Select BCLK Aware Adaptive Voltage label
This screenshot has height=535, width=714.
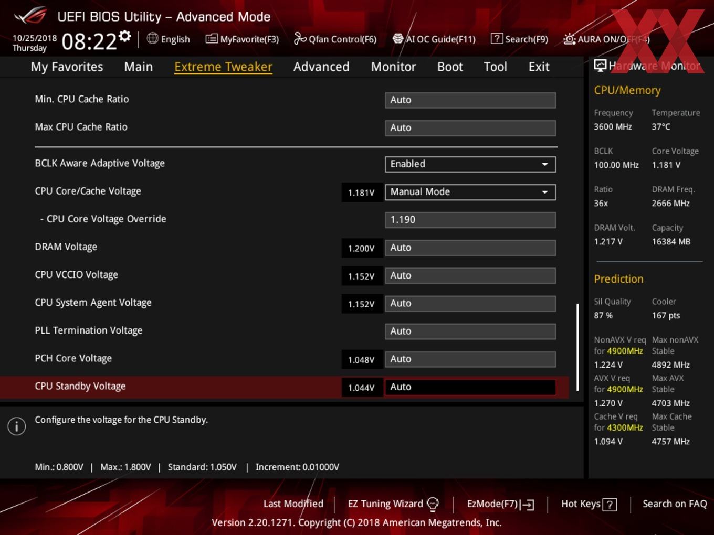[x=100, y=163]
